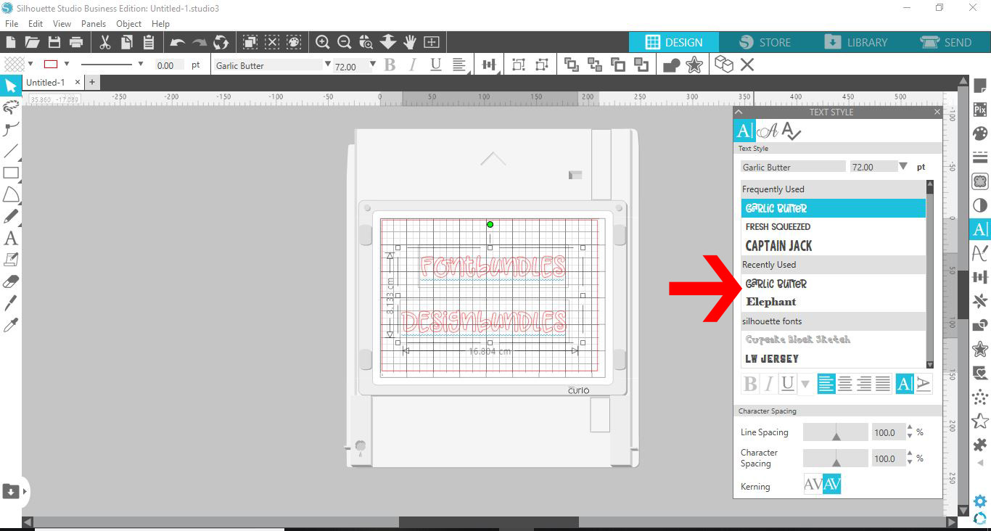Viewport: 991px width, 531px height.
Task: Choose the Freehand pencil tool
Action: coord(11,216)
